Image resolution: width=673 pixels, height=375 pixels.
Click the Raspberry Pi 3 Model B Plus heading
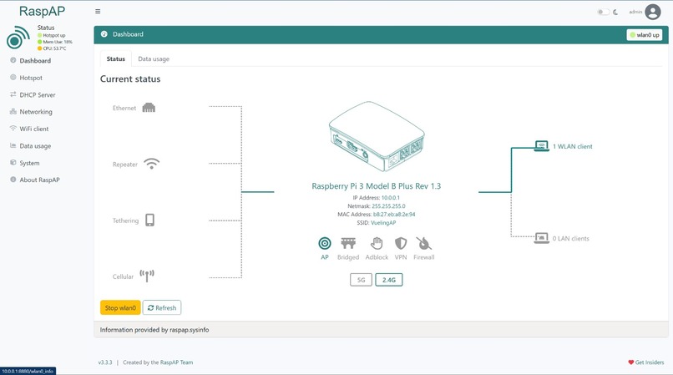[376, 186]
